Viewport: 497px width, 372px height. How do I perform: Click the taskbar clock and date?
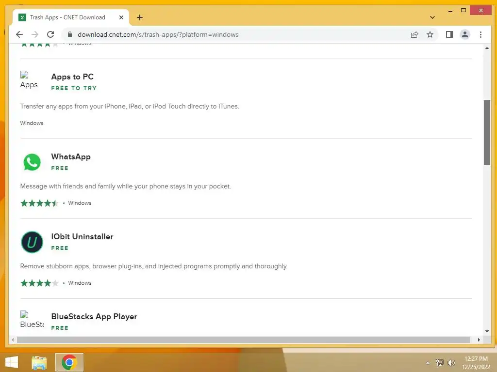tap(476, 363)
